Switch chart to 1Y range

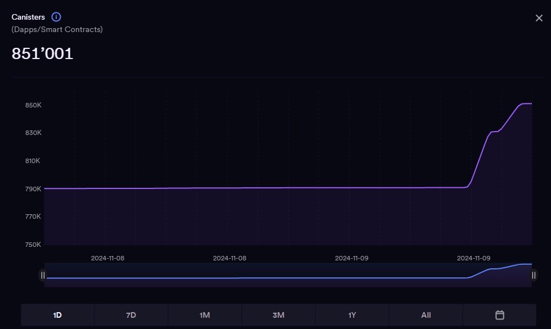pyautogui.click(x=352, y=315)
